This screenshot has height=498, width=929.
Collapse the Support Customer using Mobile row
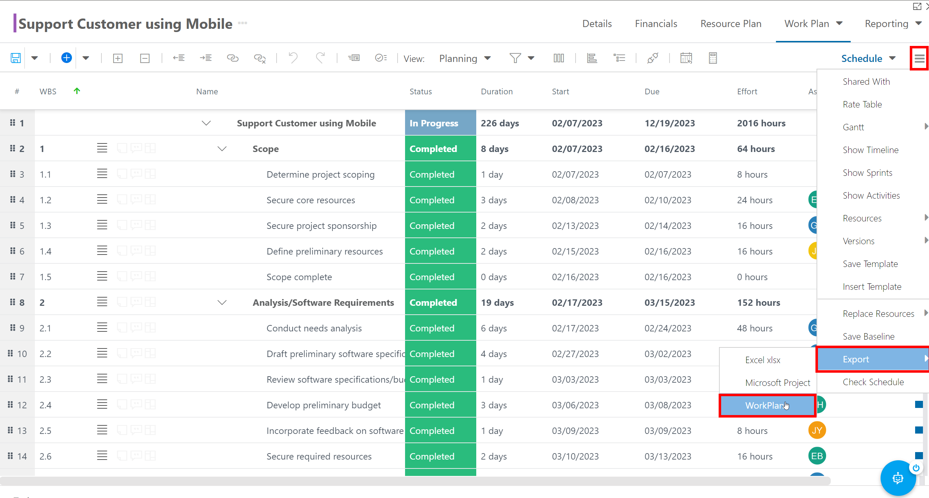coord(206,123)
